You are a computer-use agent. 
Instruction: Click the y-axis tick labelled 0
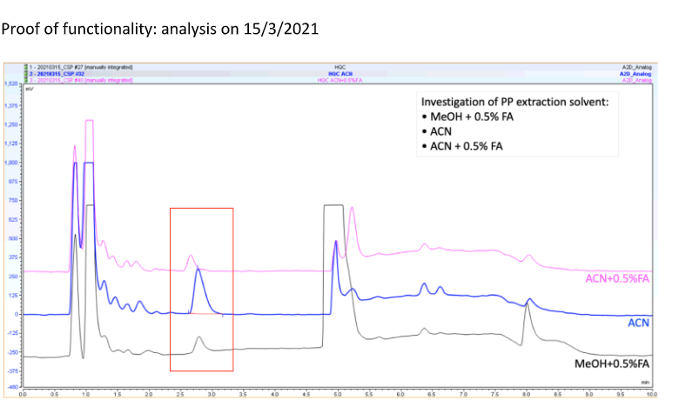16,315
